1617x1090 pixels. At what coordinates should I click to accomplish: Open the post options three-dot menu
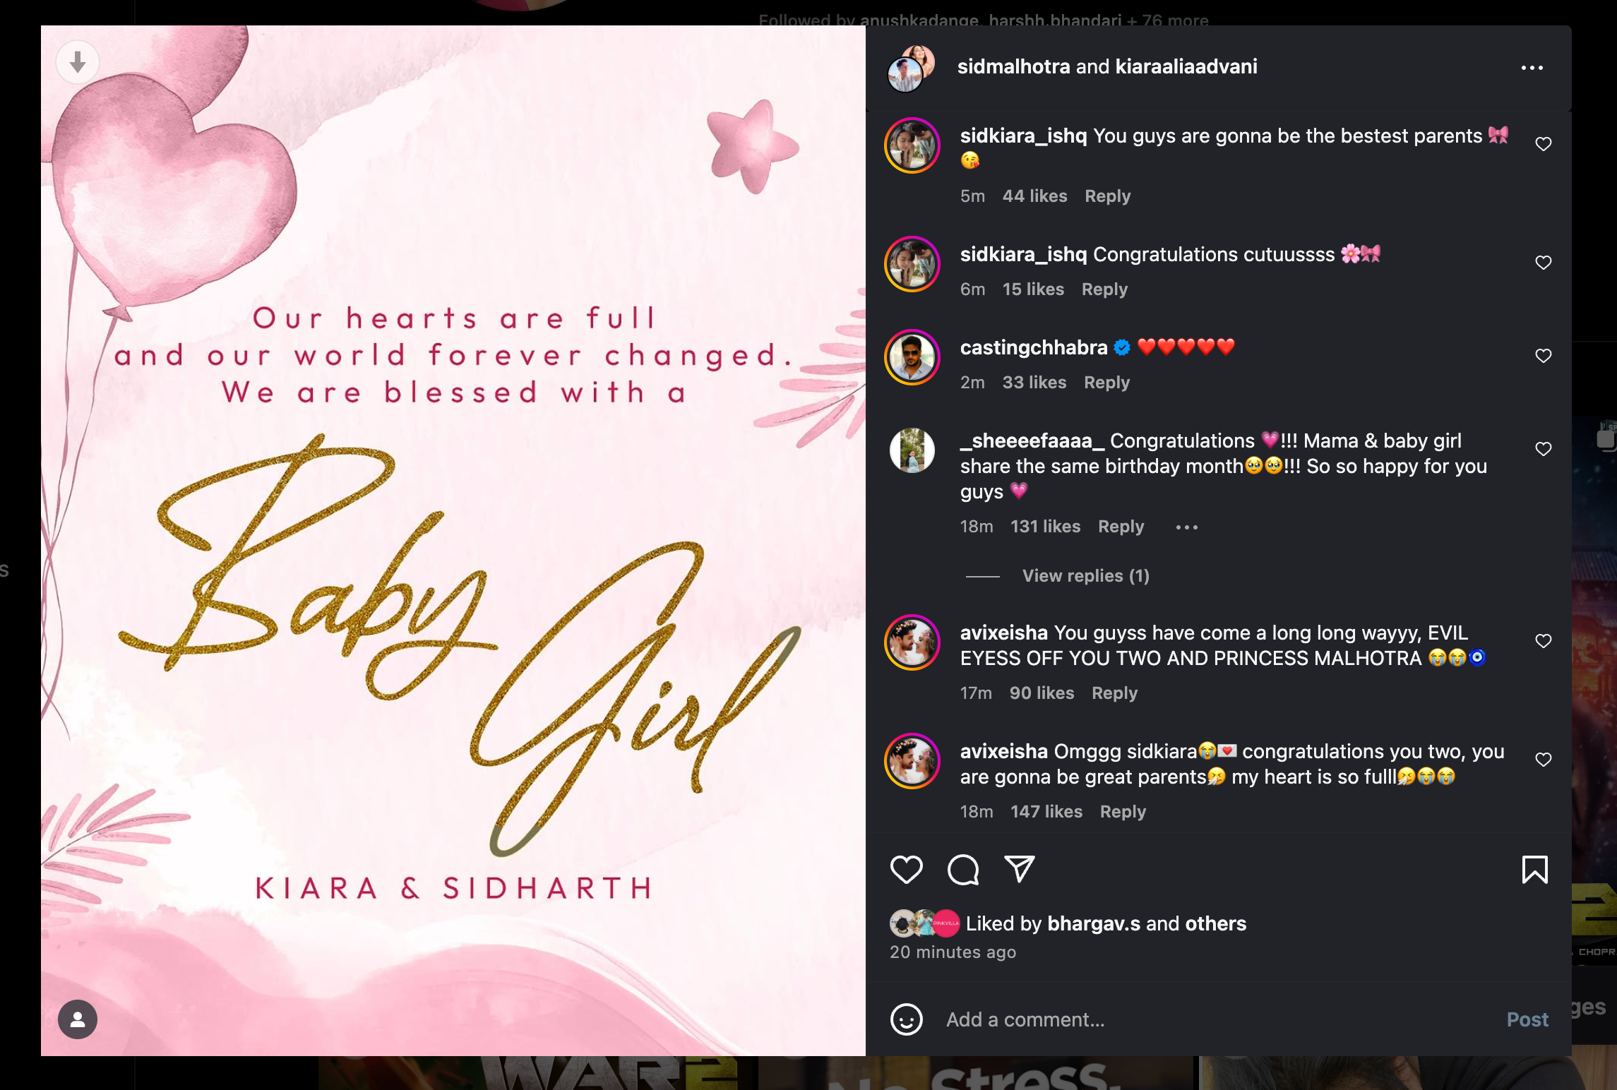(1533, 66)
